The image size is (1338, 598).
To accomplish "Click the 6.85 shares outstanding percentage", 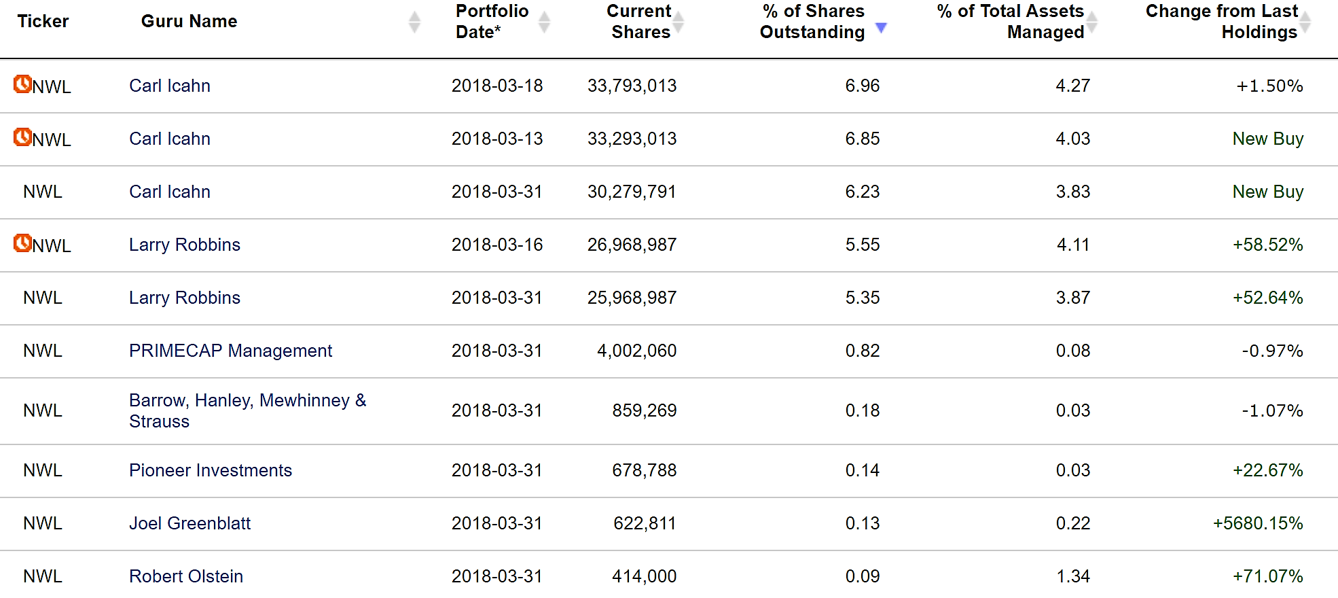I will pos(863,139).
